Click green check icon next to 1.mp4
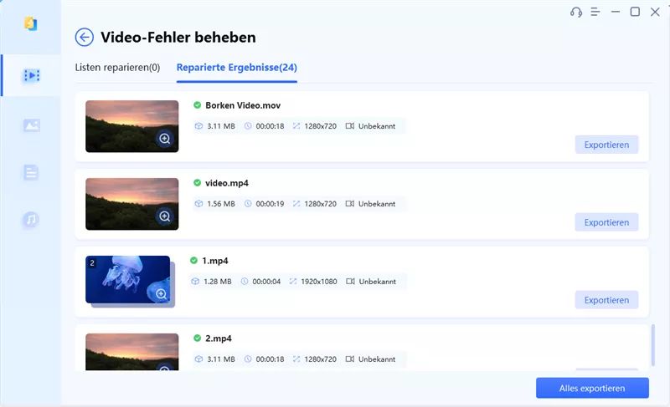Screen dimensions: 670x407 pos(193,260)
